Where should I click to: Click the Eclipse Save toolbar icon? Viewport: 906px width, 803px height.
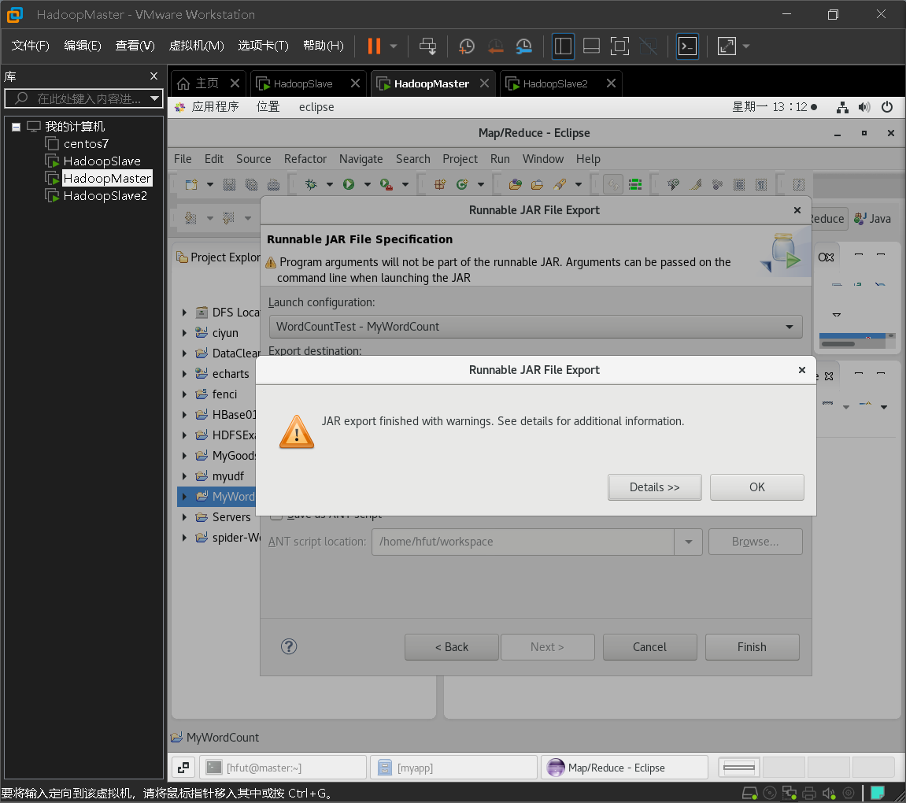[229, 185]
